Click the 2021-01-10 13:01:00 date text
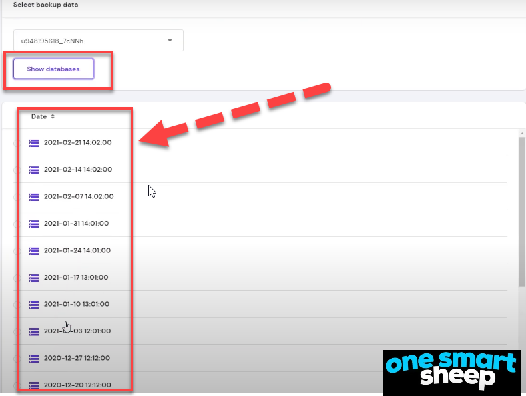Viewport: 526px width, 396px height. [77, 304]
